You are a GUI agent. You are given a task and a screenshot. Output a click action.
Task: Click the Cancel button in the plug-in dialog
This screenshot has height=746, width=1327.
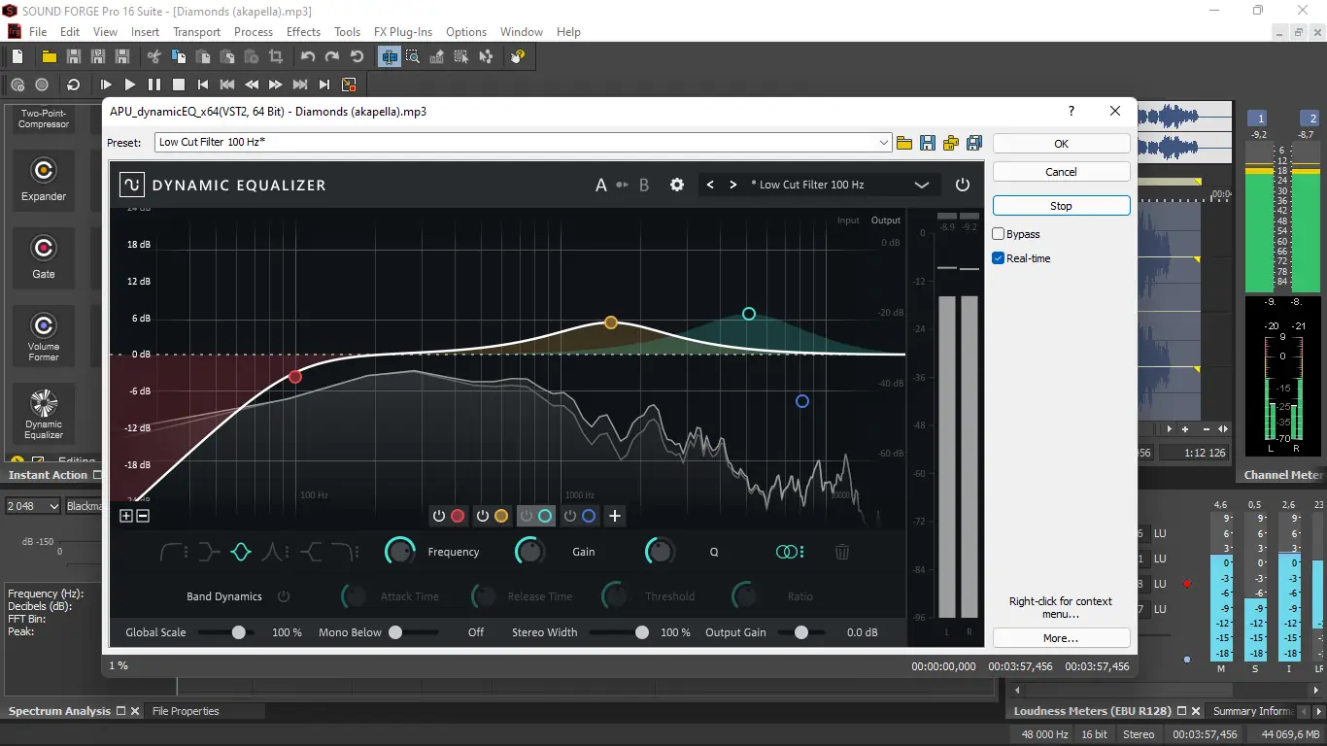coord(1061,172)
